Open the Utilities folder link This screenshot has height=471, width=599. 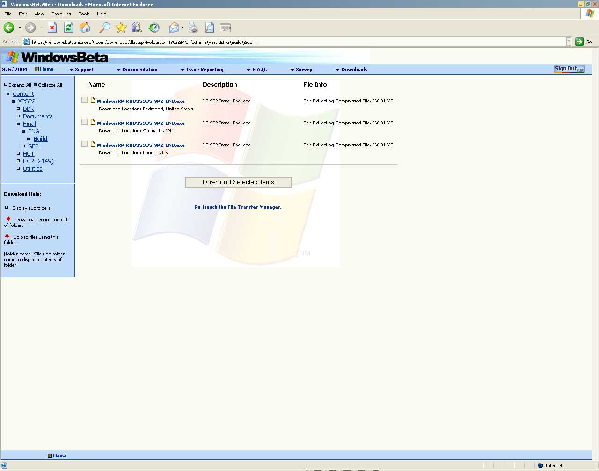(x=33, y=169)
